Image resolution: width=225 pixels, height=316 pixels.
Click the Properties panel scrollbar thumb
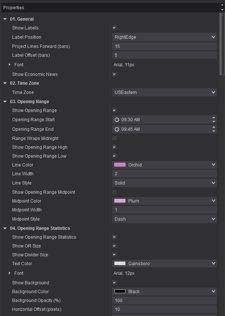[x=222, y=44]
